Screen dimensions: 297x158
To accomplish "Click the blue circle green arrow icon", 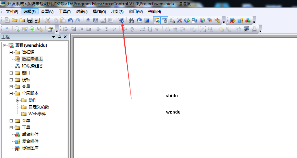I will point(187,20).
